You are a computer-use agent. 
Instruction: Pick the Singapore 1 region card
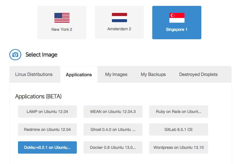pyautogui.click(x=177, y=23)
